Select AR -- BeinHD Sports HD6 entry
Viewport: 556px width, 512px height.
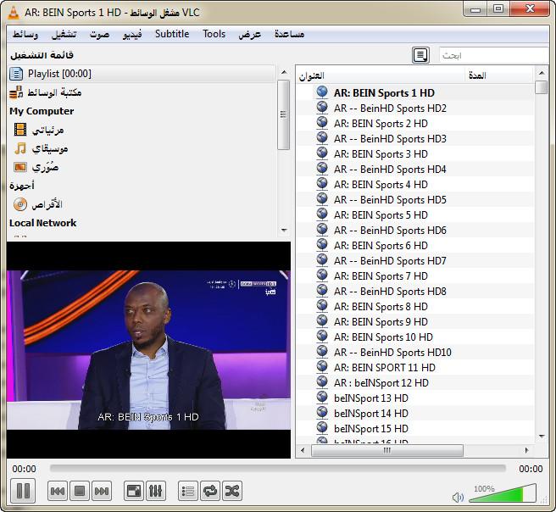tap(390, 230)
